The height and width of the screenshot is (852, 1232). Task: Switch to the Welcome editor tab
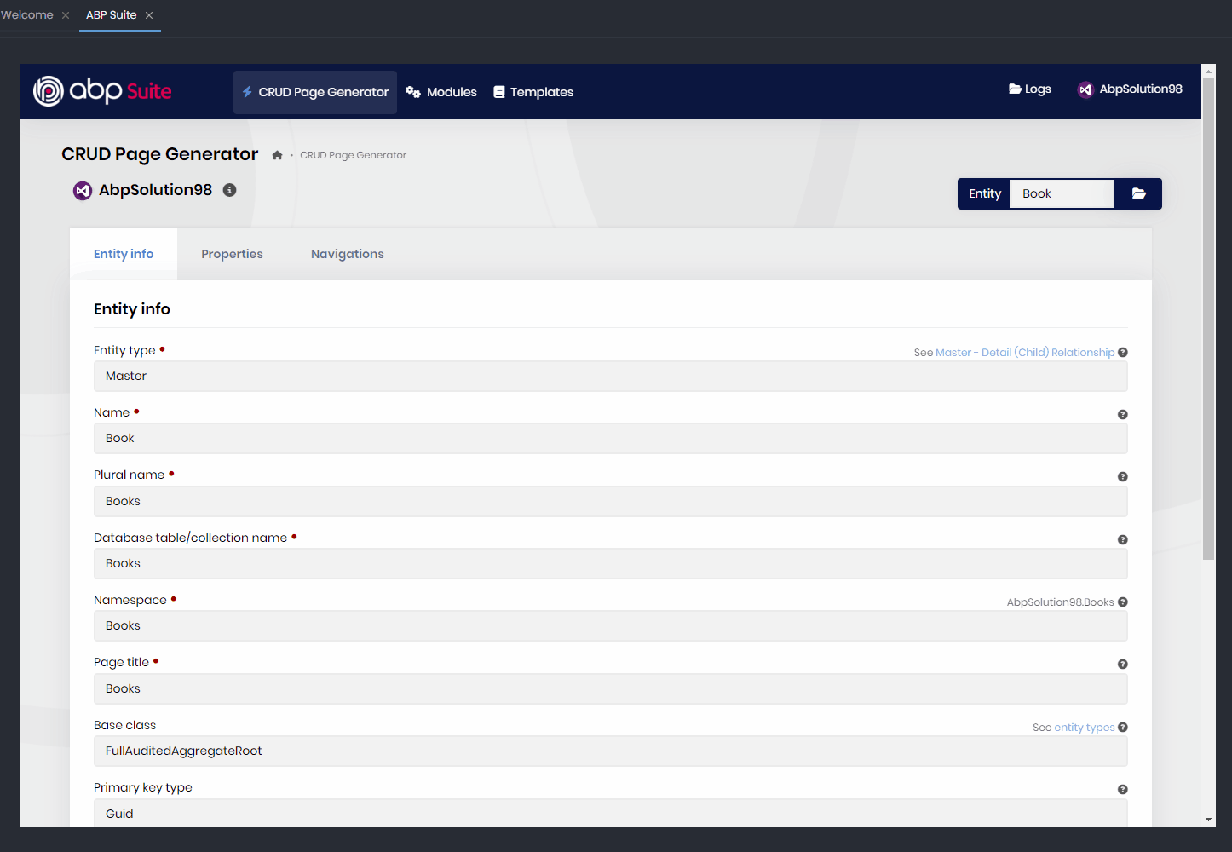pyautogui.click(x=27, y=15)
